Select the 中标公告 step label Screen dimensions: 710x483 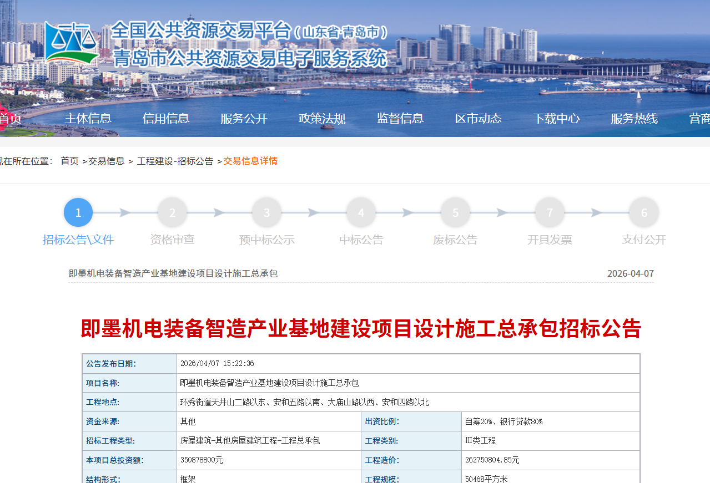(361, 240)
